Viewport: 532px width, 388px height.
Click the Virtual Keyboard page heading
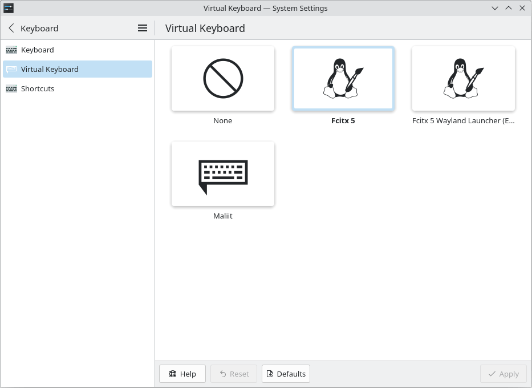pyautogui.click(x=205, y=28)
